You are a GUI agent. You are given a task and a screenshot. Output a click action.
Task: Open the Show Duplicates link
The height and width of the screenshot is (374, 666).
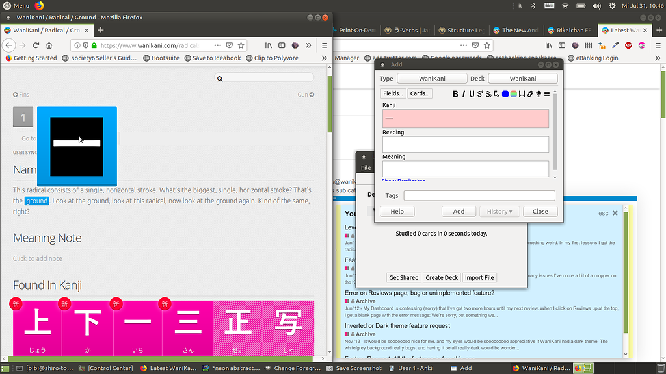tap(403, 181)
